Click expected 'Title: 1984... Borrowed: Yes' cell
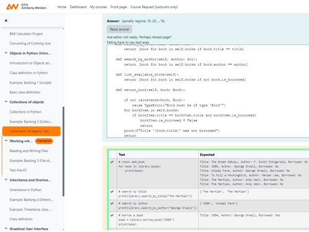The height and width of the screenshot is (232, 309). (x=254, y=220)
